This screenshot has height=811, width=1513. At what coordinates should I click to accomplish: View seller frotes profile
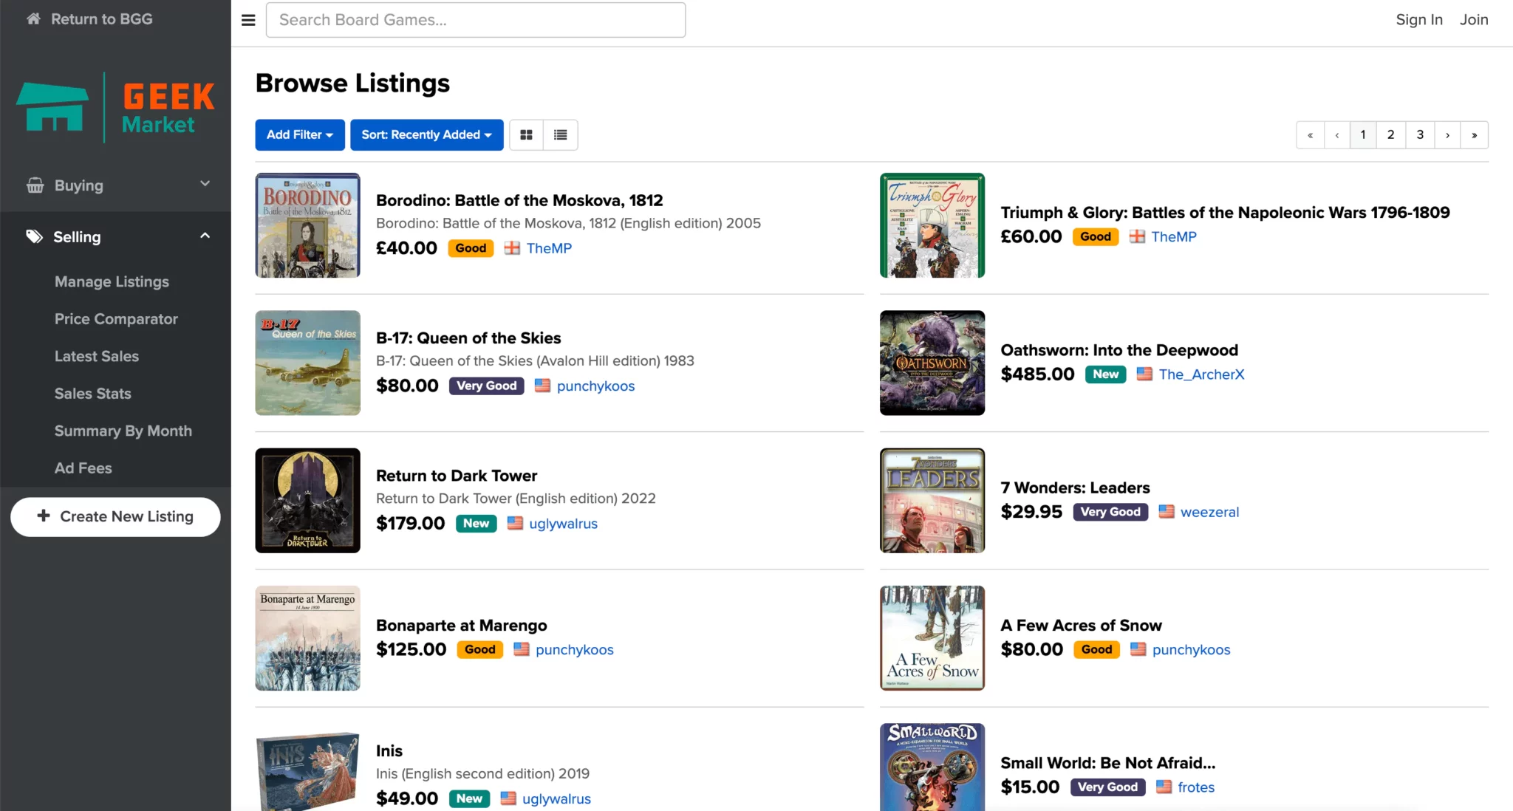(x=1196, y=787)
